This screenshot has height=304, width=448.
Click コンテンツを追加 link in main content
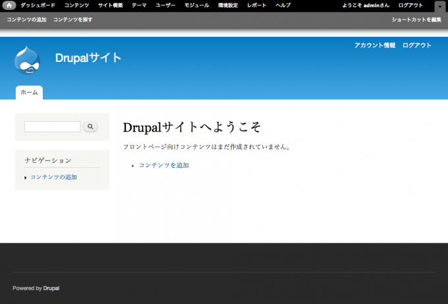point(163,165)
